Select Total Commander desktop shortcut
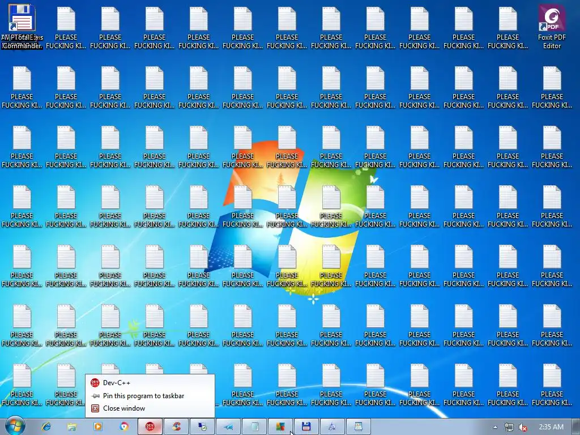 (x=22, y=27)
